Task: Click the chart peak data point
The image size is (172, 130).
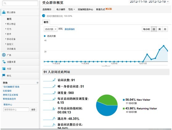Action: pos(164,46)
